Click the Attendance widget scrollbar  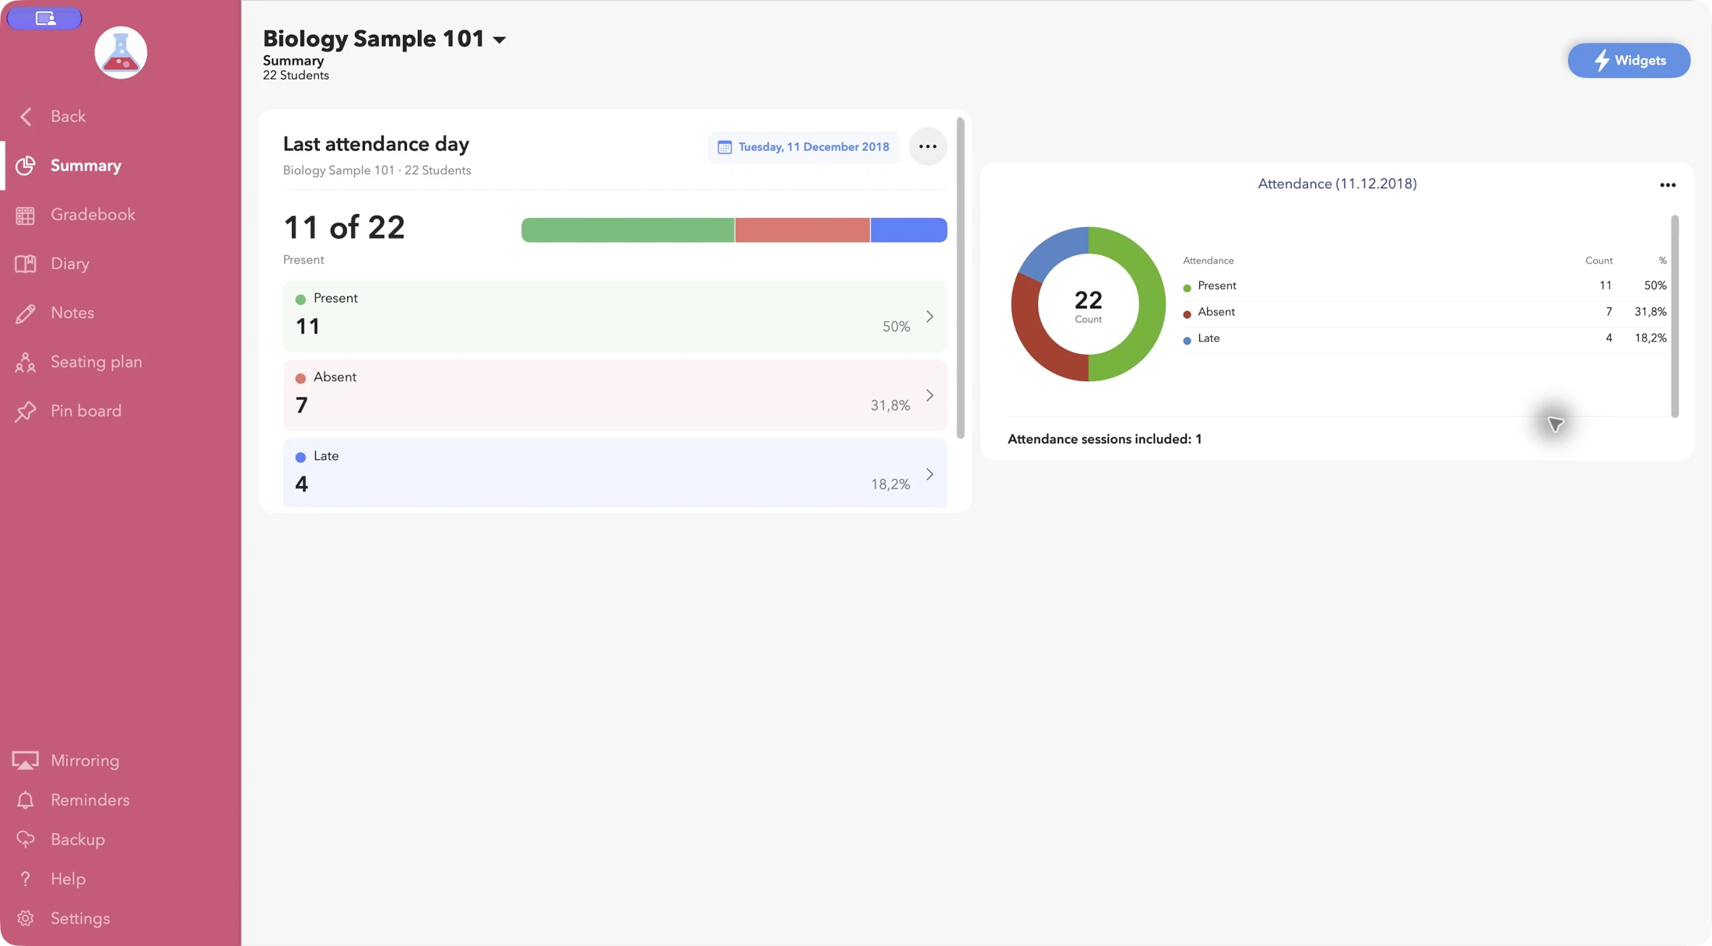[1675, 316]
